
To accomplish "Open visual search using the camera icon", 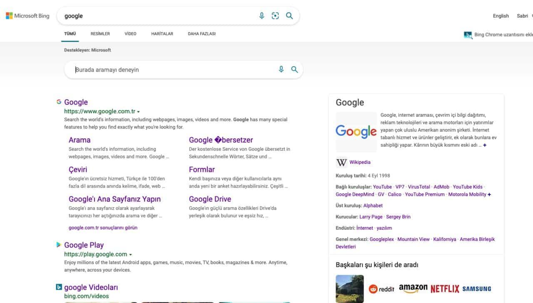I will pos(275,15).
